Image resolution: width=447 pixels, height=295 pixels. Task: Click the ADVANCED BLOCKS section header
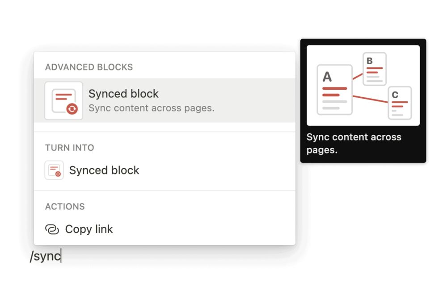(x=89, y=67)
